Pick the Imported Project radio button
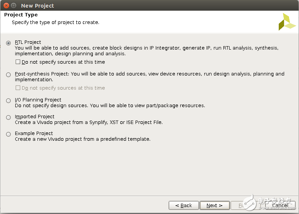This screenshot has width=299, height=214. [8, 117]
